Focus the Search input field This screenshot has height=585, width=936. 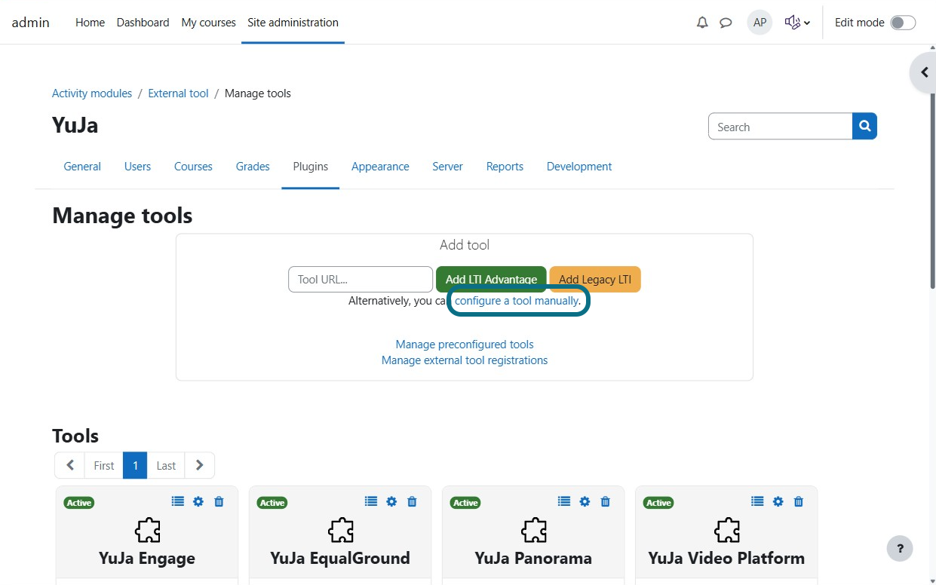(x=780, y=127)
